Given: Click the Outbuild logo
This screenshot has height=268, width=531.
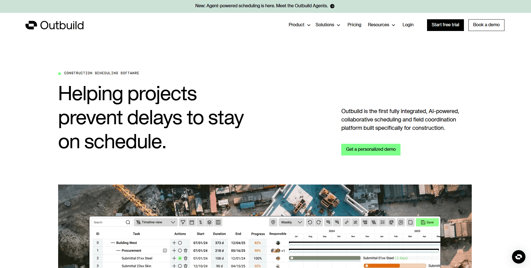Looking at the screenshot, I should (x=54, y=25).
